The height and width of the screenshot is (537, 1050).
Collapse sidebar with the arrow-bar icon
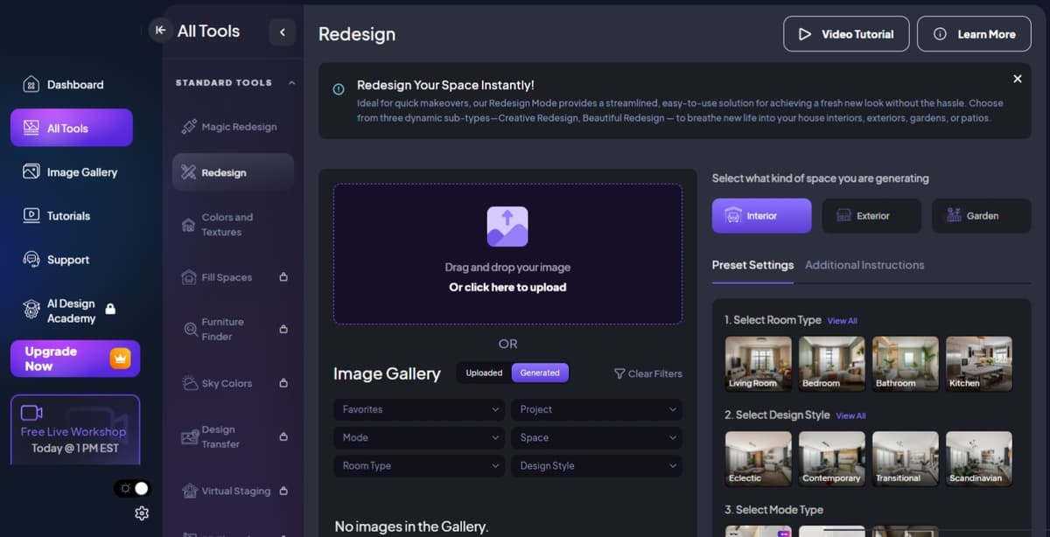pyautogui.click(x=160, y=31)
